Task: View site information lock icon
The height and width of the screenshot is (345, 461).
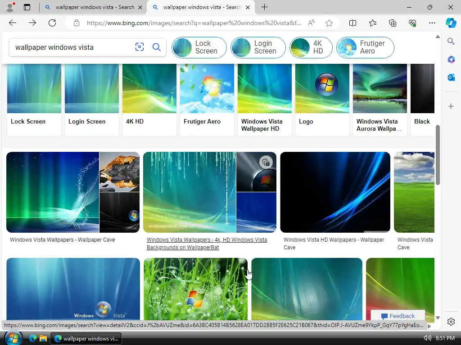Action: (x=77, y=23)
